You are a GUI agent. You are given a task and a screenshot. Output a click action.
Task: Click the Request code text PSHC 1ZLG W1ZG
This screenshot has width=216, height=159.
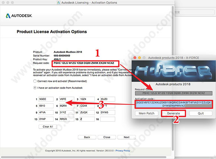pos(84,63)
